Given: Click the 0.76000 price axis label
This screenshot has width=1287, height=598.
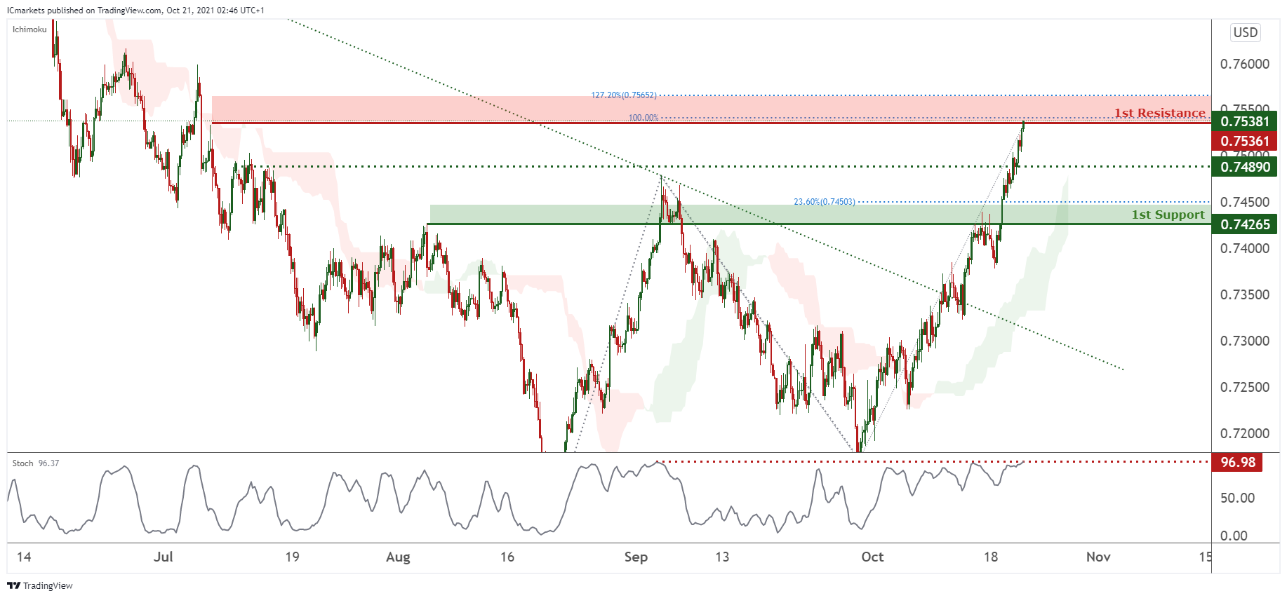Looking at the screenshot, I should (x=1244, y=64).
